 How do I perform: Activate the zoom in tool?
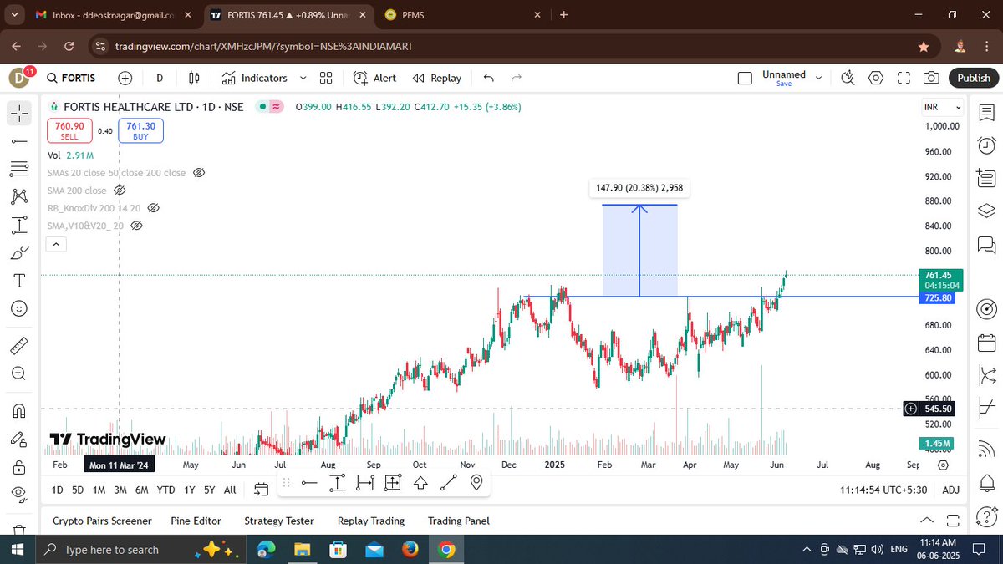pos(19,373)
